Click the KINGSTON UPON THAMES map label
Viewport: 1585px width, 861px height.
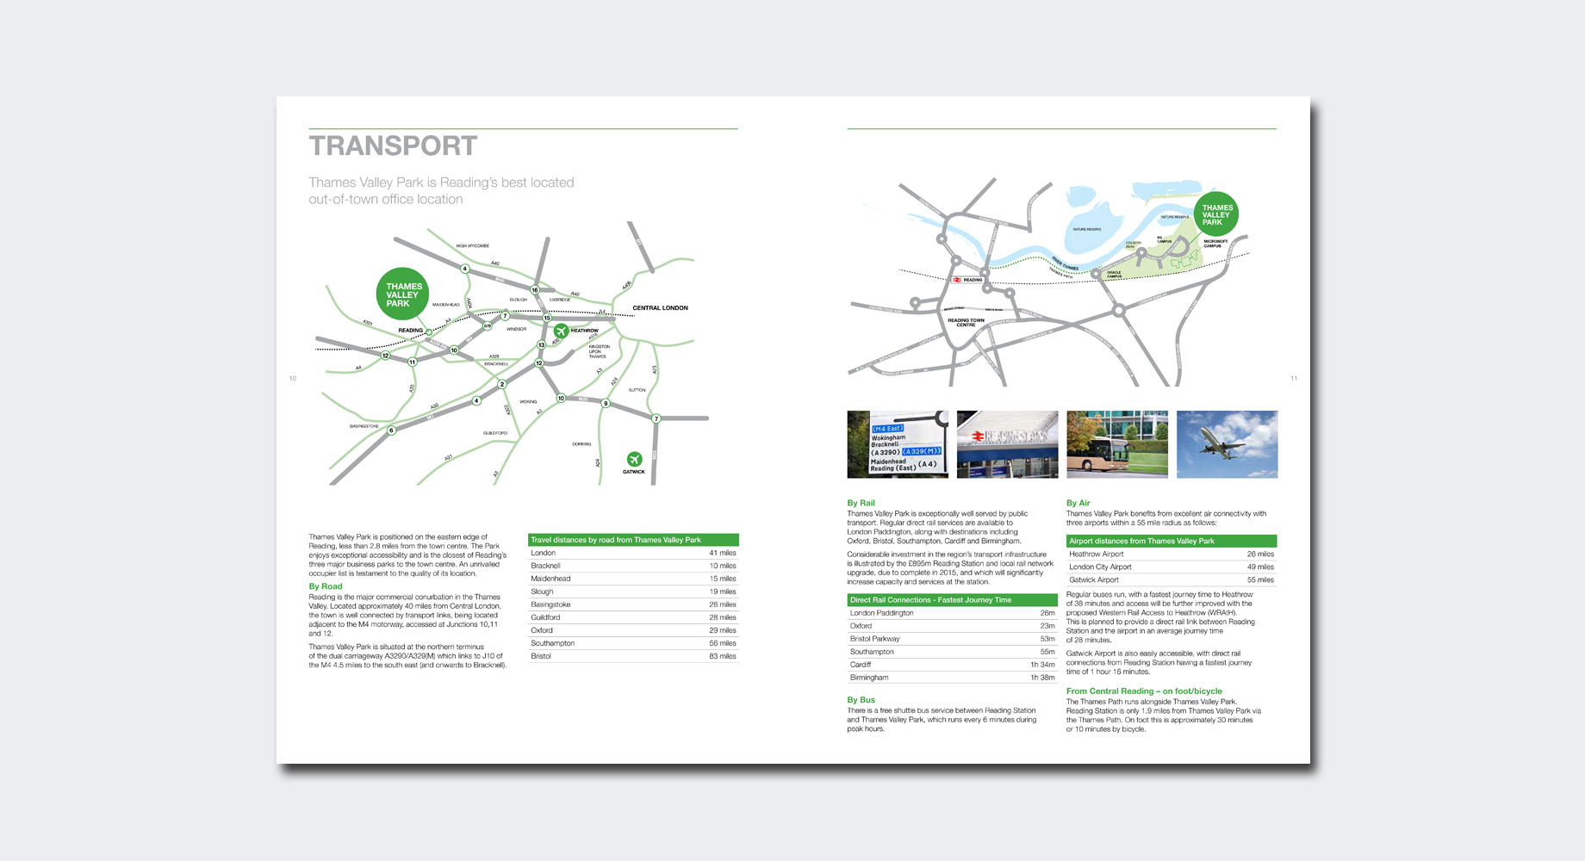tap(600, 351)
